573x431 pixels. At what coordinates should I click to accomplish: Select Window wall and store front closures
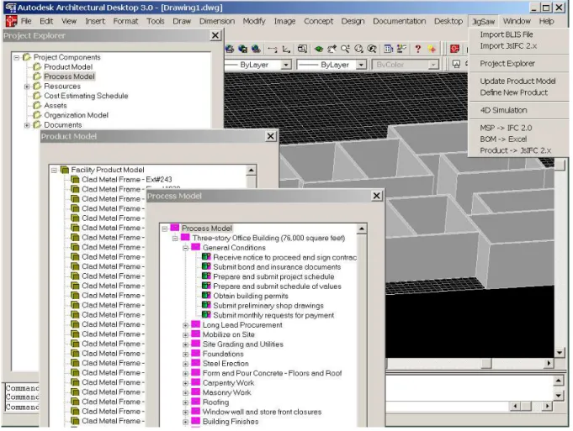click(x=262, y=412)
